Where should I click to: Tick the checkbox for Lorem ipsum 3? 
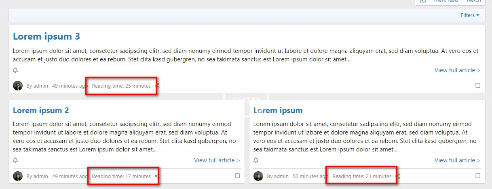(478, 85)
